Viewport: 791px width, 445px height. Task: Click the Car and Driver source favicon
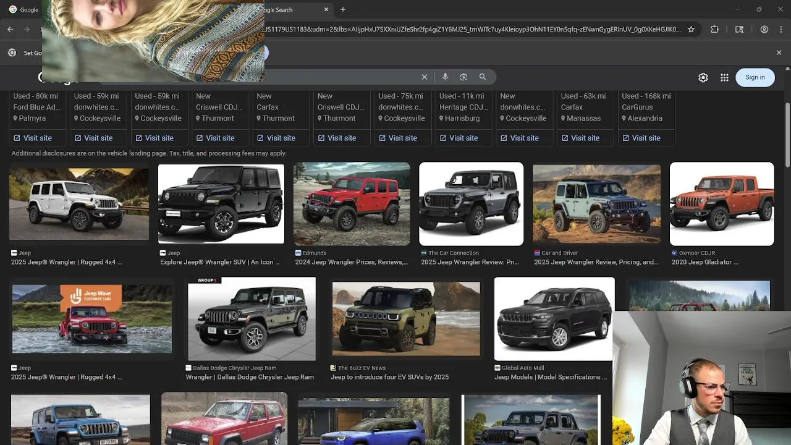tap(537, 253)
